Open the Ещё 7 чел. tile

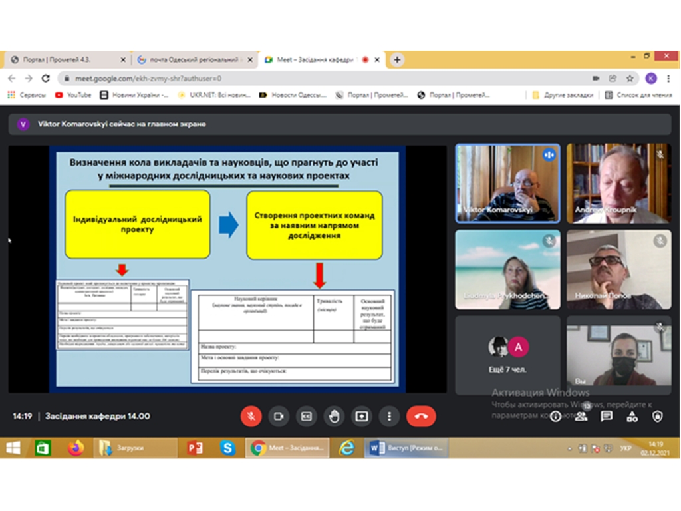tap(507, 355)
